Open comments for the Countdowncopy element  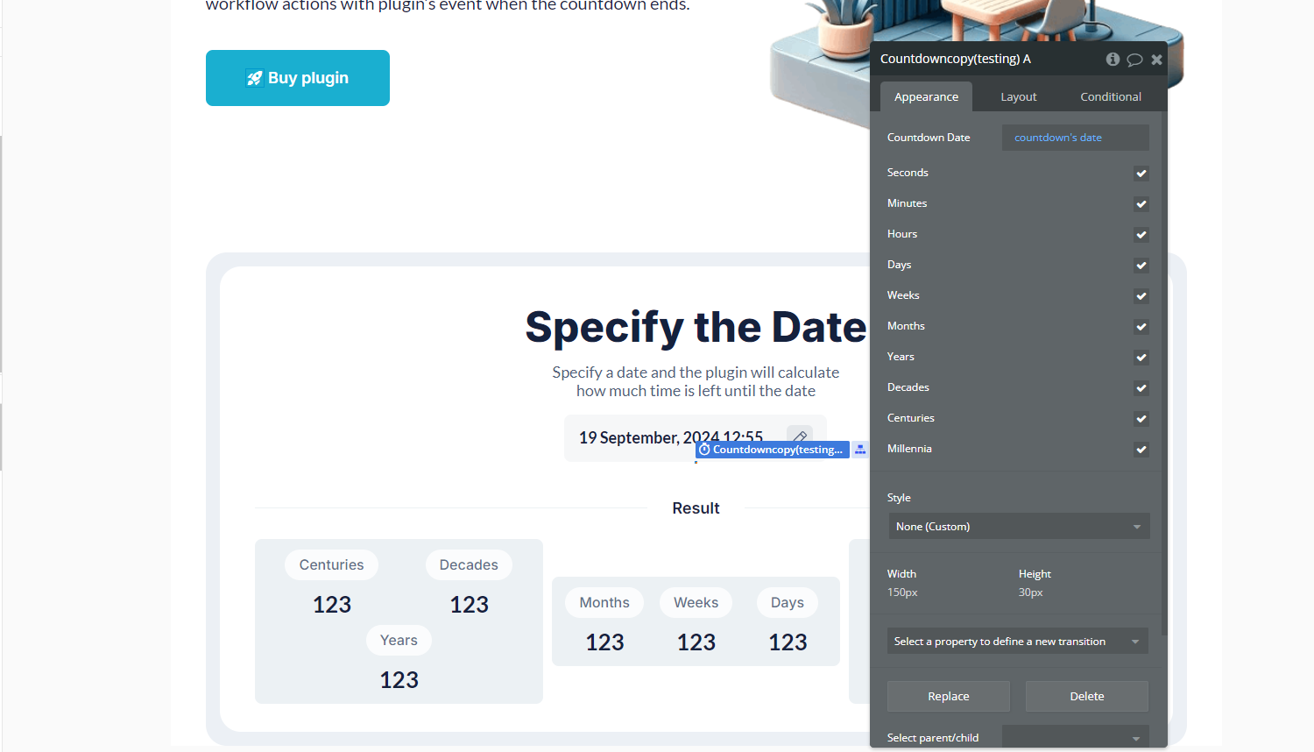(x=1135, y=59)
